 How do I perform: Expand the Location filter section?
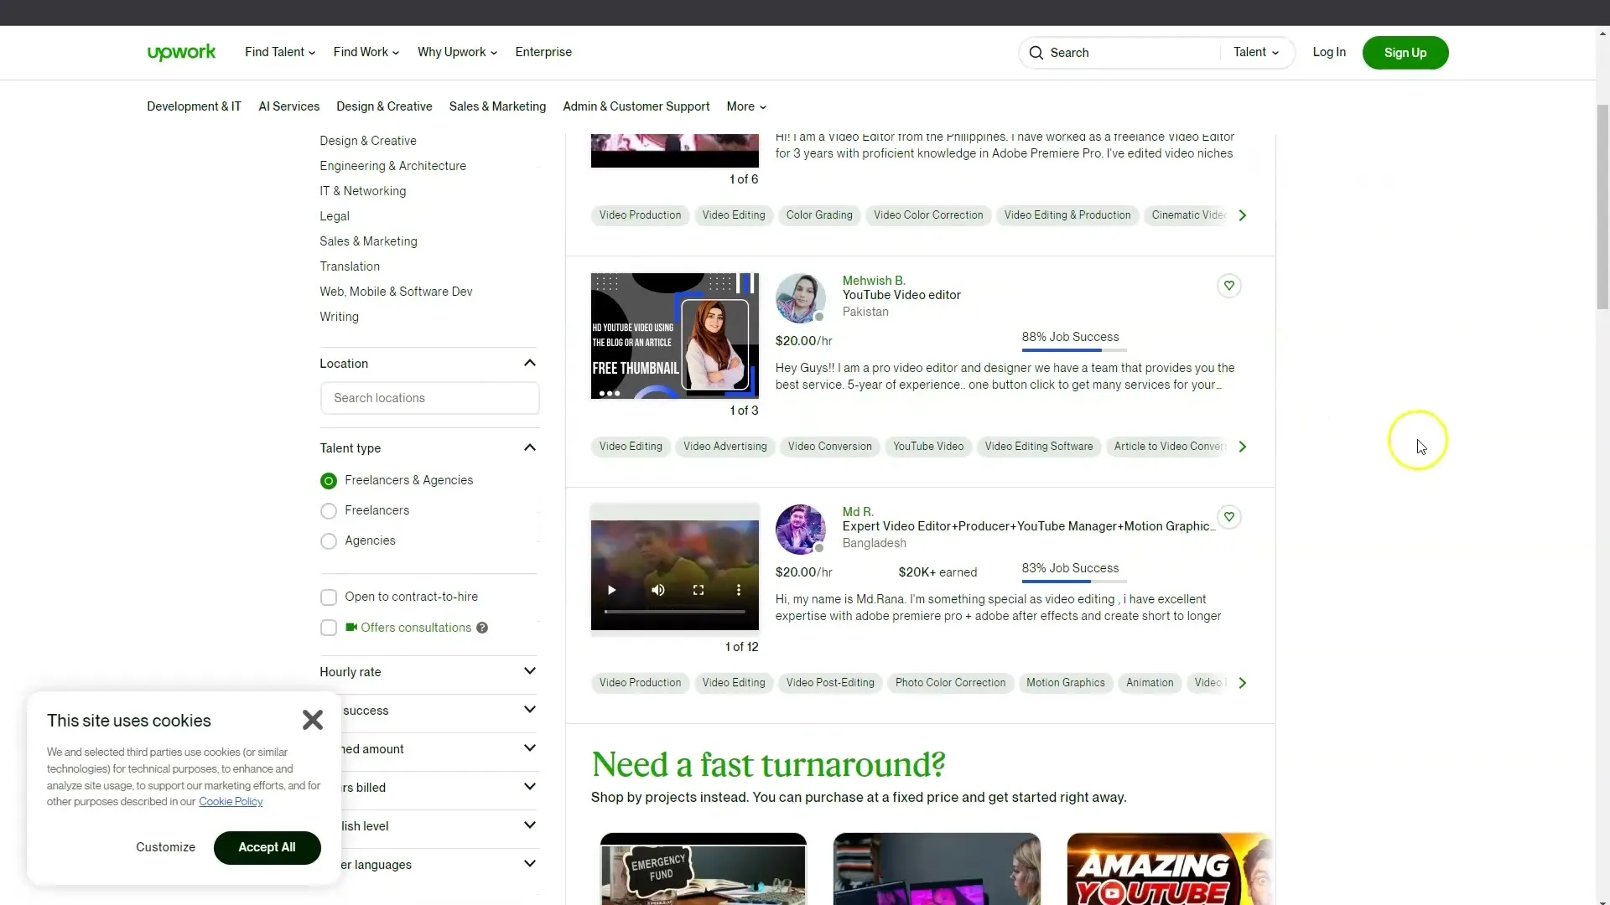point(530,361)
